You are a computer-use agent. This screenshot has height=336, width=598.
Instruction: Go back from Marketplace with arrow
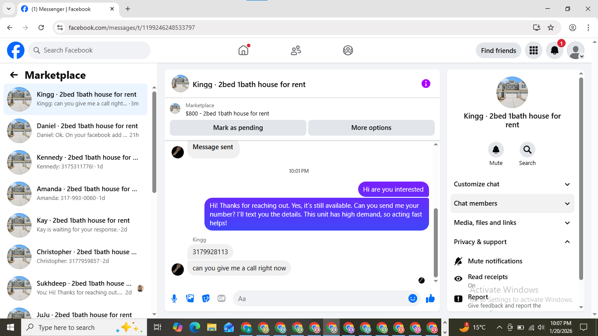point(14,75)
